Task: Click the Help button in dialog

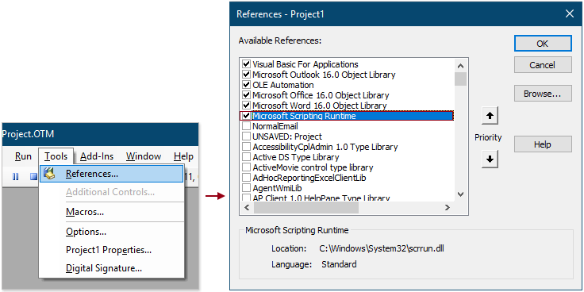Action: 543,144
